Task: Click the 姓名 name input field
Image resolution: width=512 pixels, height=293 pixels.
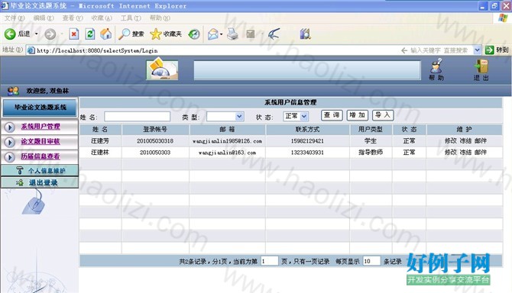Action: 137,116
